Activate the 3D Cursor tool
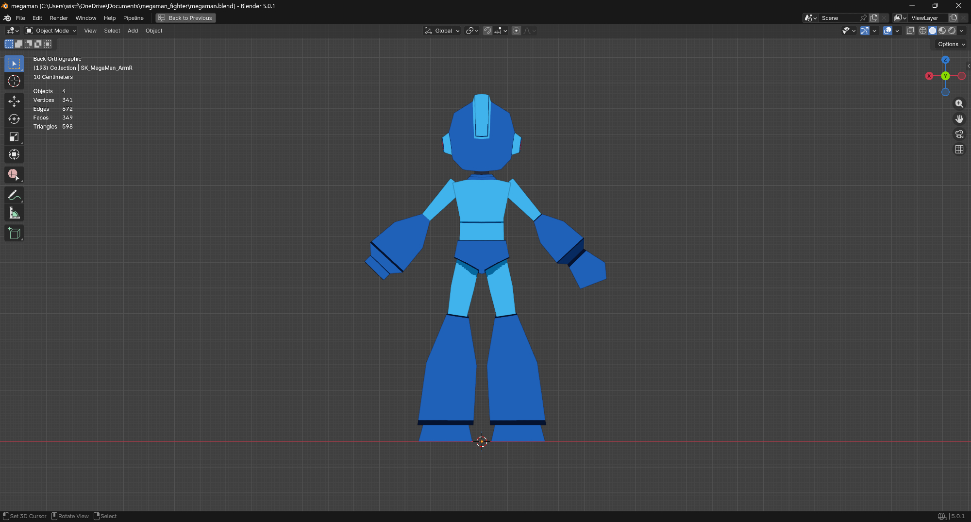Viewport: 971px width, 522px height. pyautogui.click(x=14, y=81)
